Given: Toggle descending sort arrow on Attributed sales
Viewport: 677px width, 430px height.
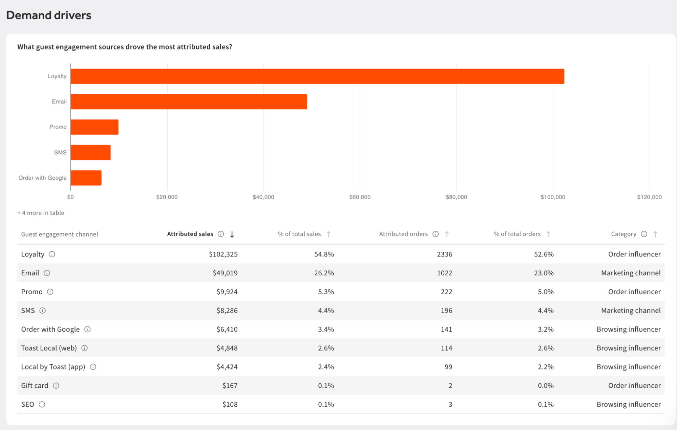Looking at the screenshot, I should click(x=232, y=234).
